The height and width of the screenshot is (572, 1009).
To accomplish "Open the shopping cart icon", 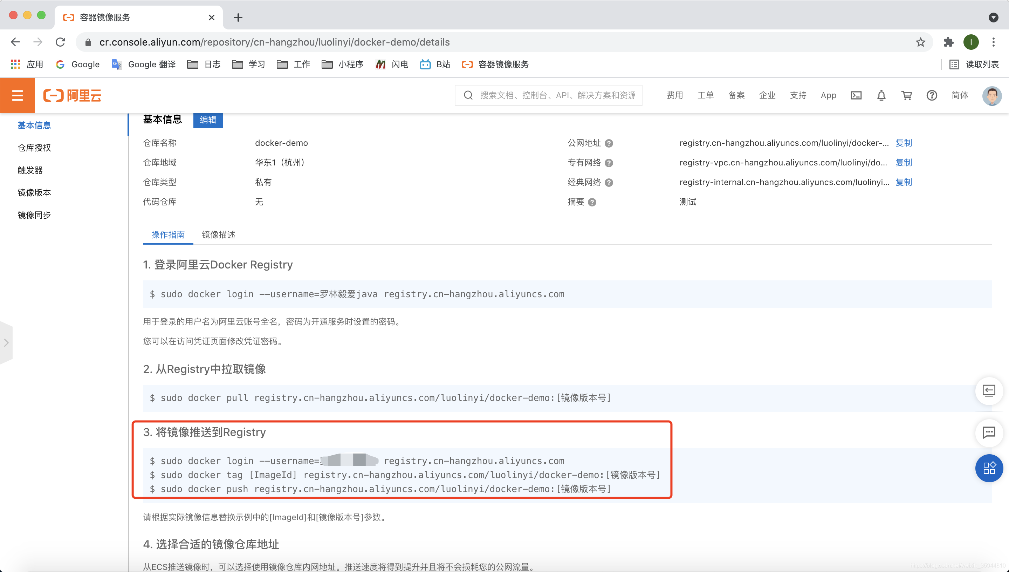I will click(x=907, y=95).
